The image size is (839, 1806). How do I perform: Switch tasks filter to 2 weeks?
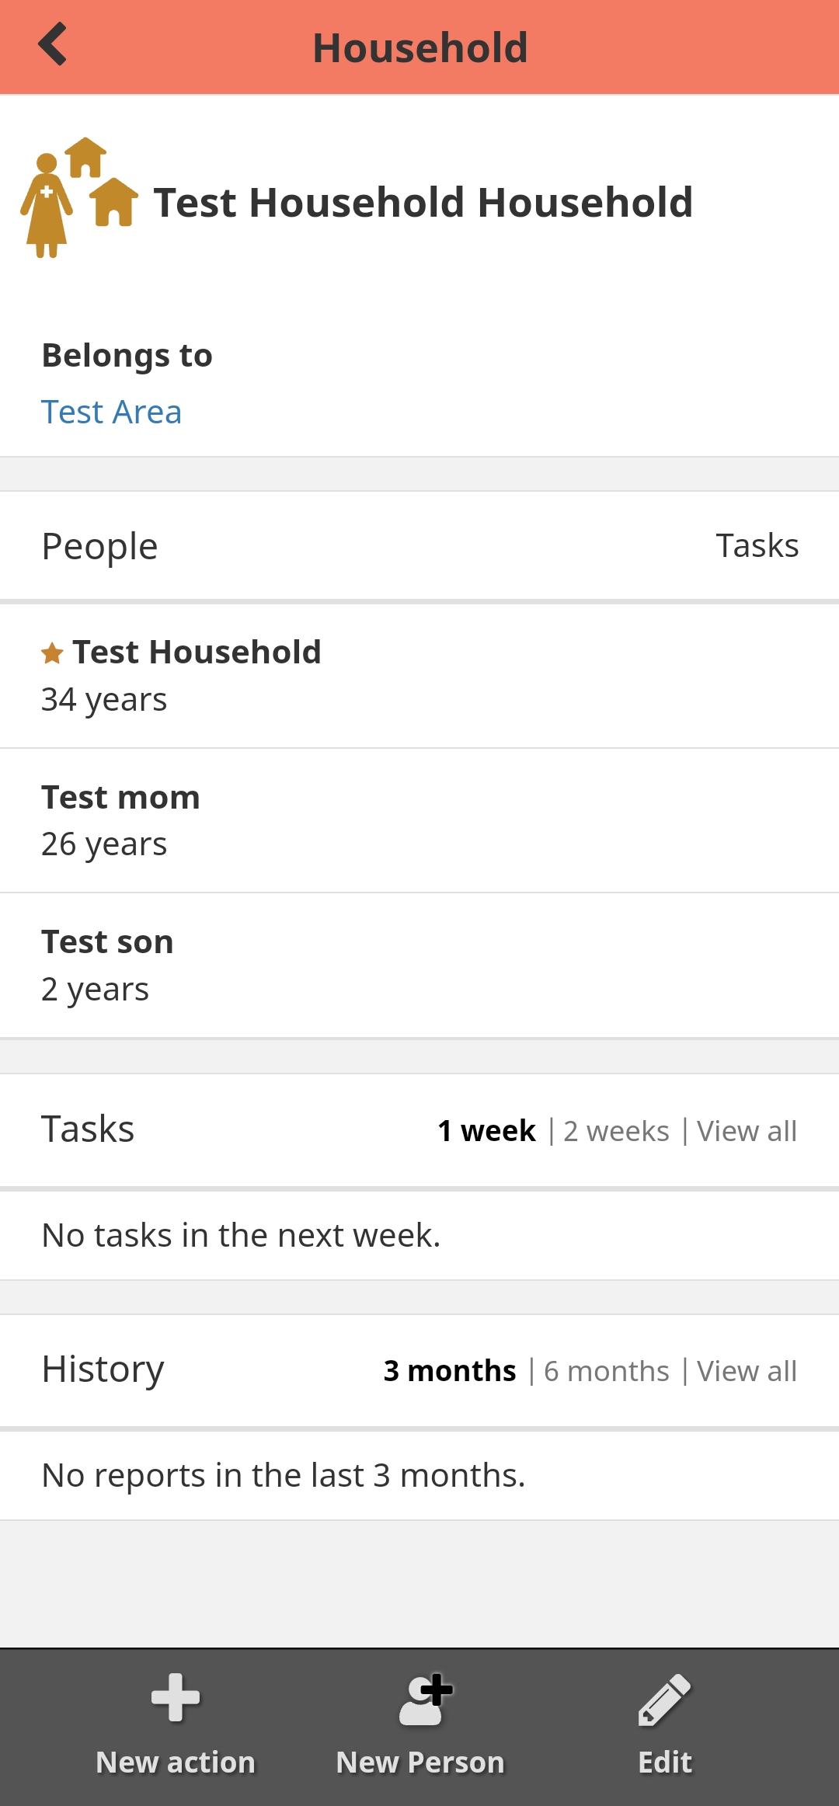(616, 1131)
